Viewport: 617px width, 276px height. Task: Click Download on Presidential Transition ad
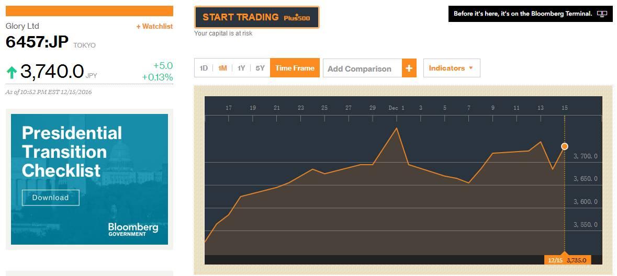tap(50, 198)
